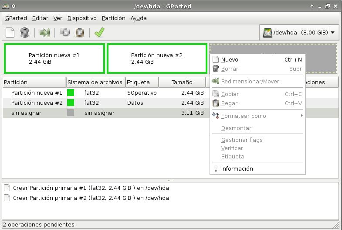Click the copy partition toolbar icon

(x=65, y=33)
